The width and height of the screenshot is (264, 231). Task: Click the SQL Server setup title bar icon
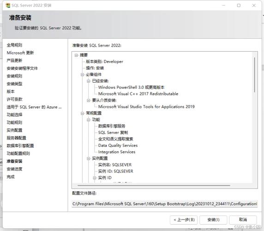click(8, 6)
